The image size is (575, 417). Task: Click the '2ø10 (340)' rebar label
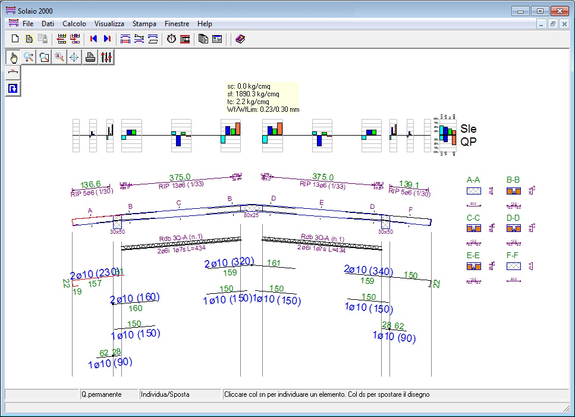pyautogui.click(x=369, y=270)
